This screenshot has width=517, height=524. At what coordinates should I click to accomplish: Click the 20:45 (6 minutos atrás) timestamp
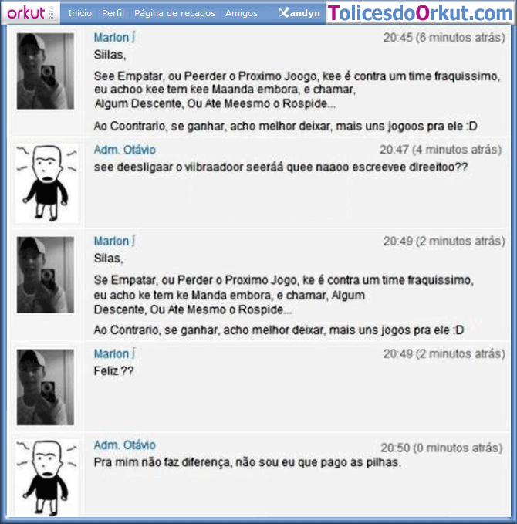click(444, 37)
